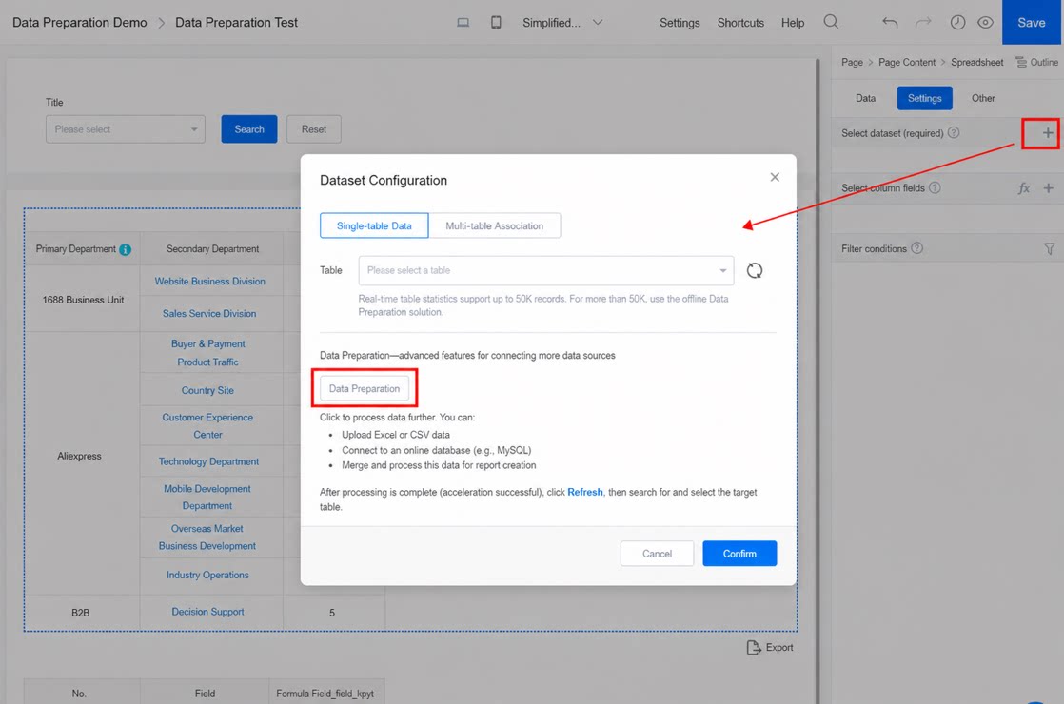Select the Single-table Data option
The width and height of the screenshot is (1064, 704).
tap(374, 225)
